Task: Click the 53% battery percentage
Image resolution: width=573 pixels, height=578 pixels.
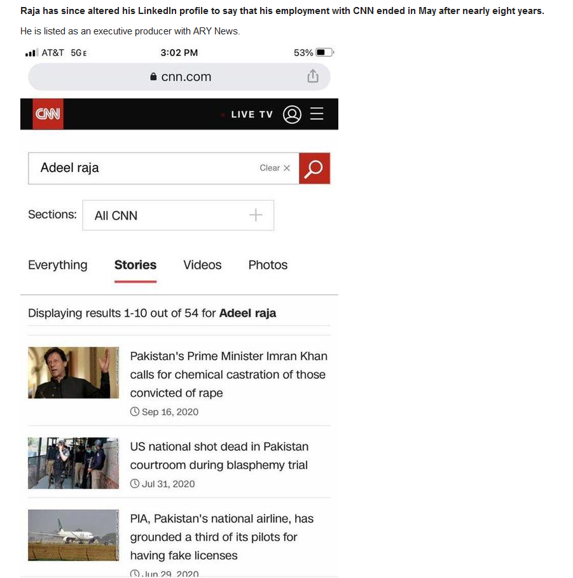Action: [303, 53]
